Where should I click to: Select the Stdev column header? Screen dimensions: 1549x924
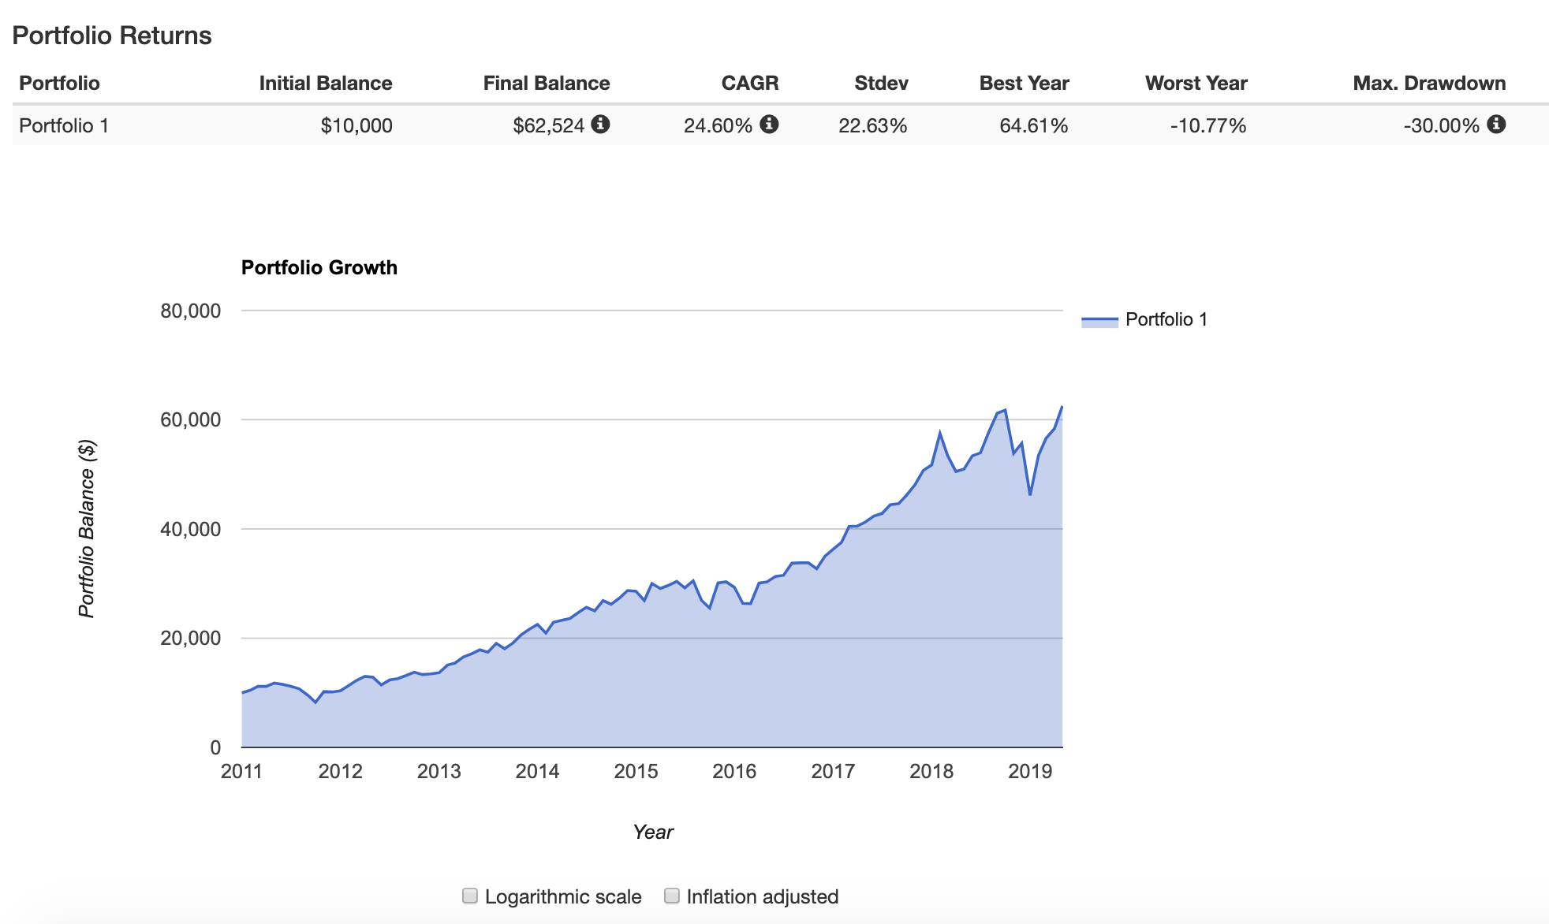(x=882, y=82)
